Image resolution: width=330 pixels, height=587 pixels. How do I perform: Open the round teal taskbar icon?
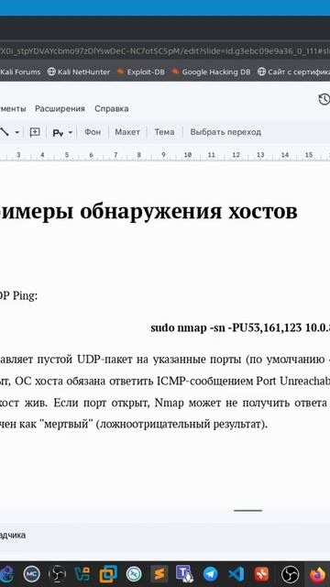134,573
